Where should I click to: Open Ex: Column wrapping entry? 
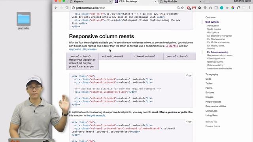[218, 52]
